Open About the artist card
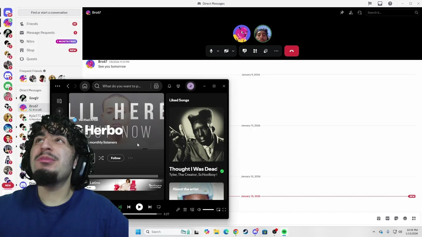 click(x=196, y=191)
